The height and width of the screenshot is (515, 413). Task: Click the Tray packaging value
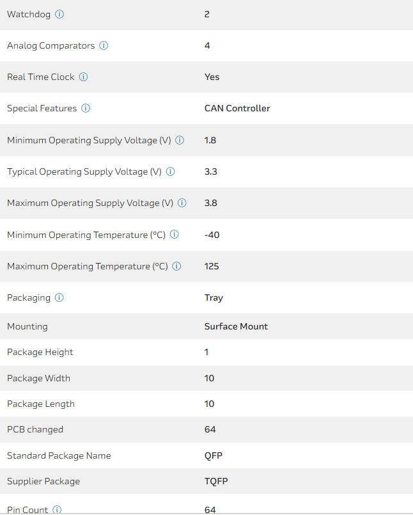(x=214, y=297)
